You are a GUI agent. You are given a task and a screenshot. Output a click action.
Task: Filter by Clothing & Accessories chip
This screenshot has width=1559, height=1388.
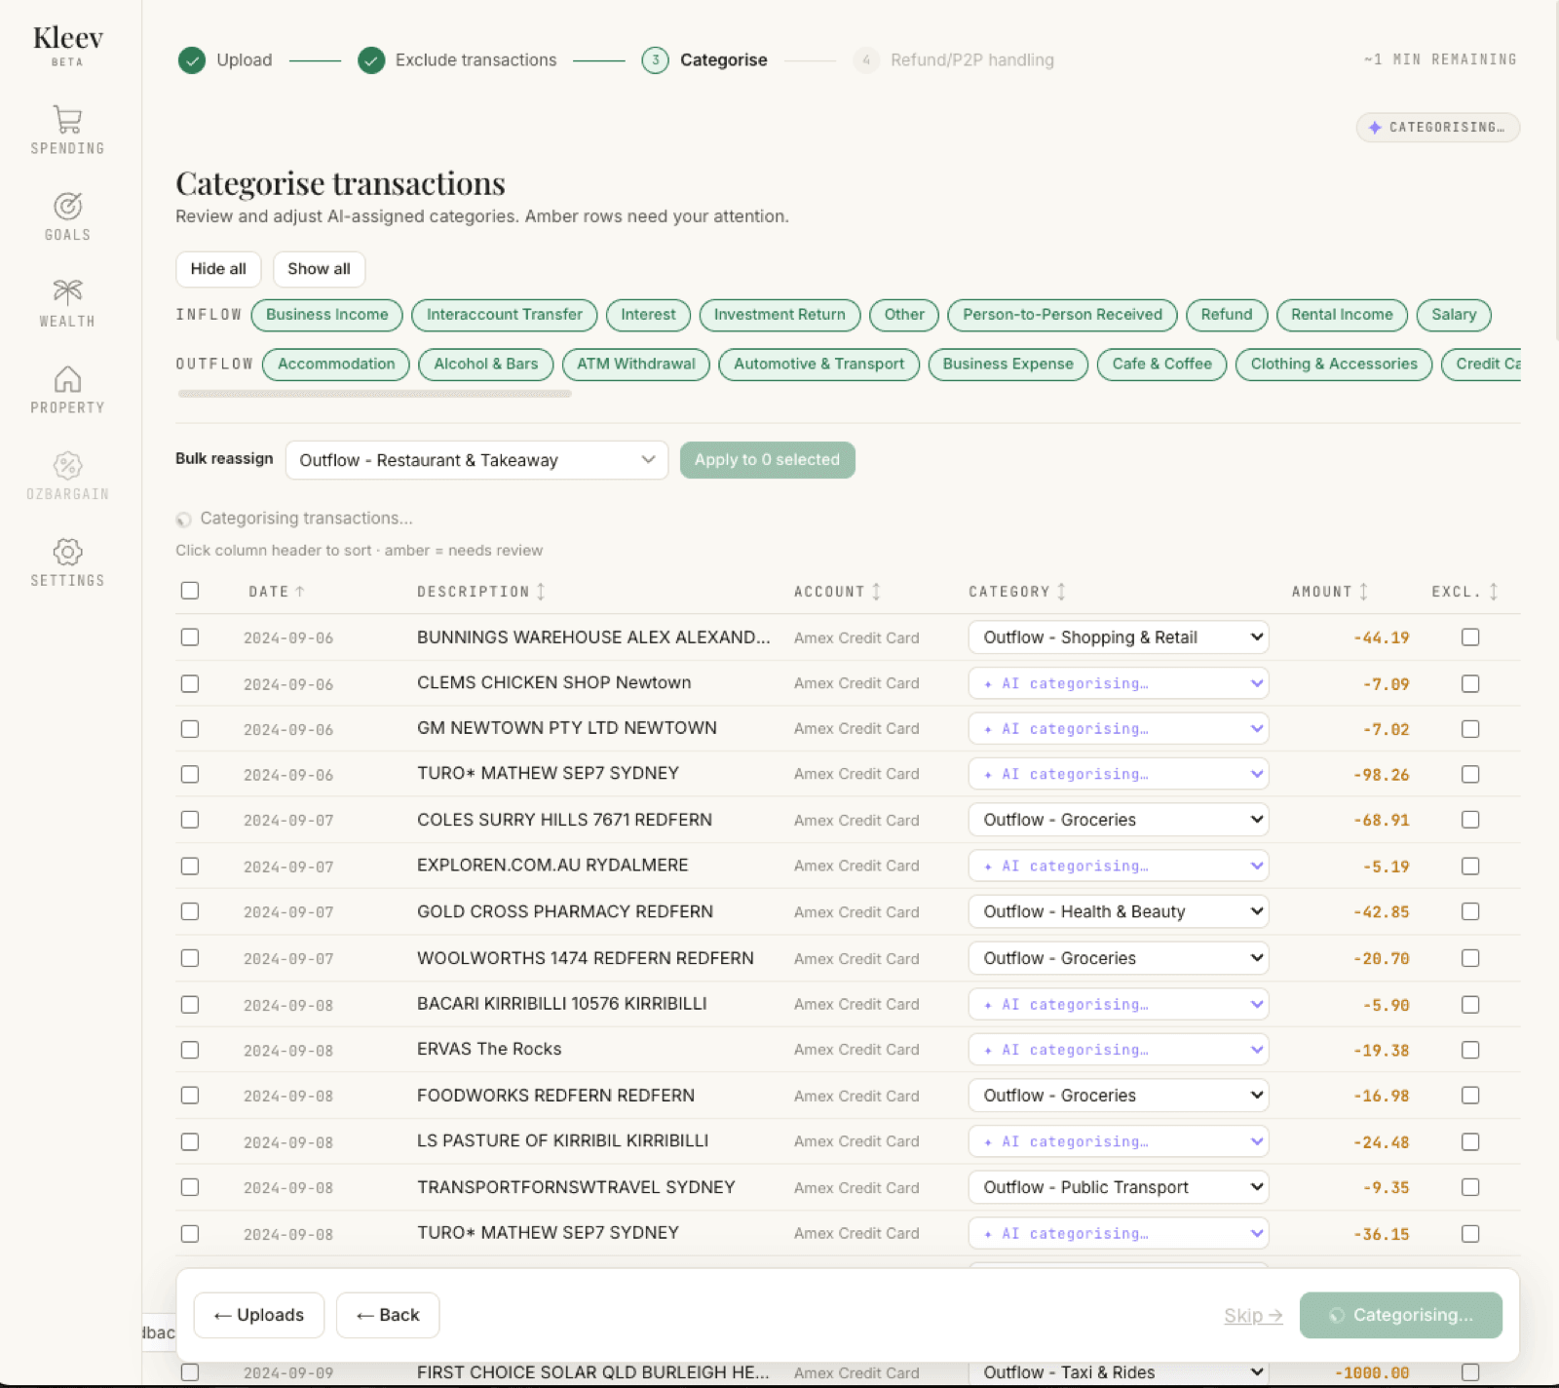click(x=1334, y=365)
